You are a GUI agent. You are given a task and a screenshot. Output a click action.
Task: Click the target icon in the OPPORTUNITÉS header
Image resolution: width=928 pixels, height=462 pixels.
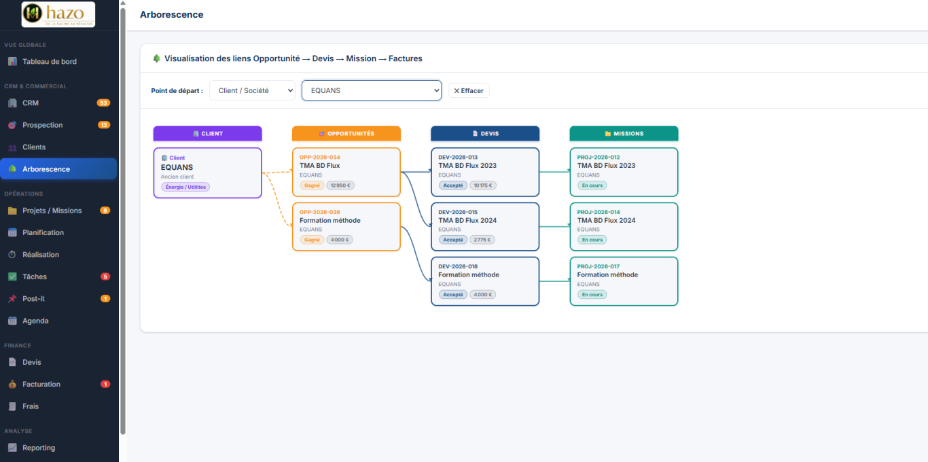[x=322, y=134]
